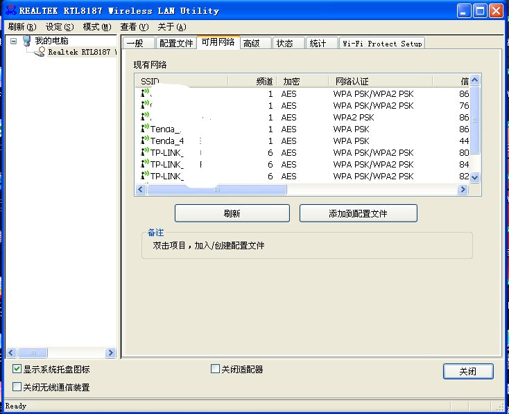The width and height of the screenshot is (509, 414).
Task: Open the 模式(M) menu
Action: 97,26
